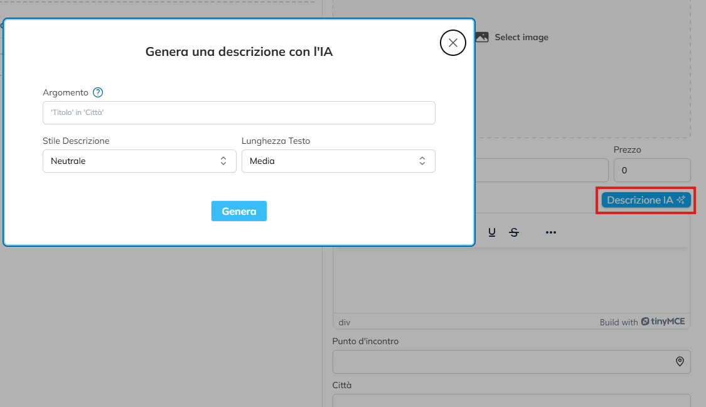
Task: Click the sparkle icon on Descrizione IA
Action: (681, 200)
